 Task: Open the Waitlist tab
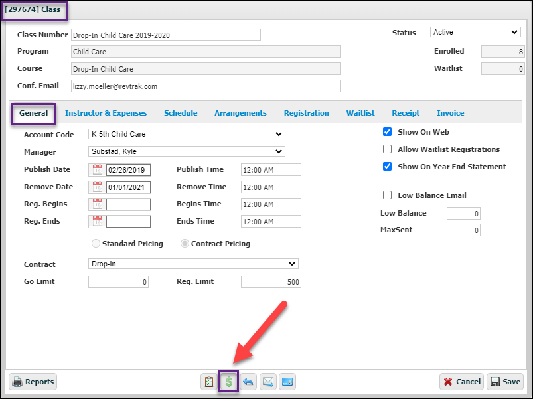(360, 113)
